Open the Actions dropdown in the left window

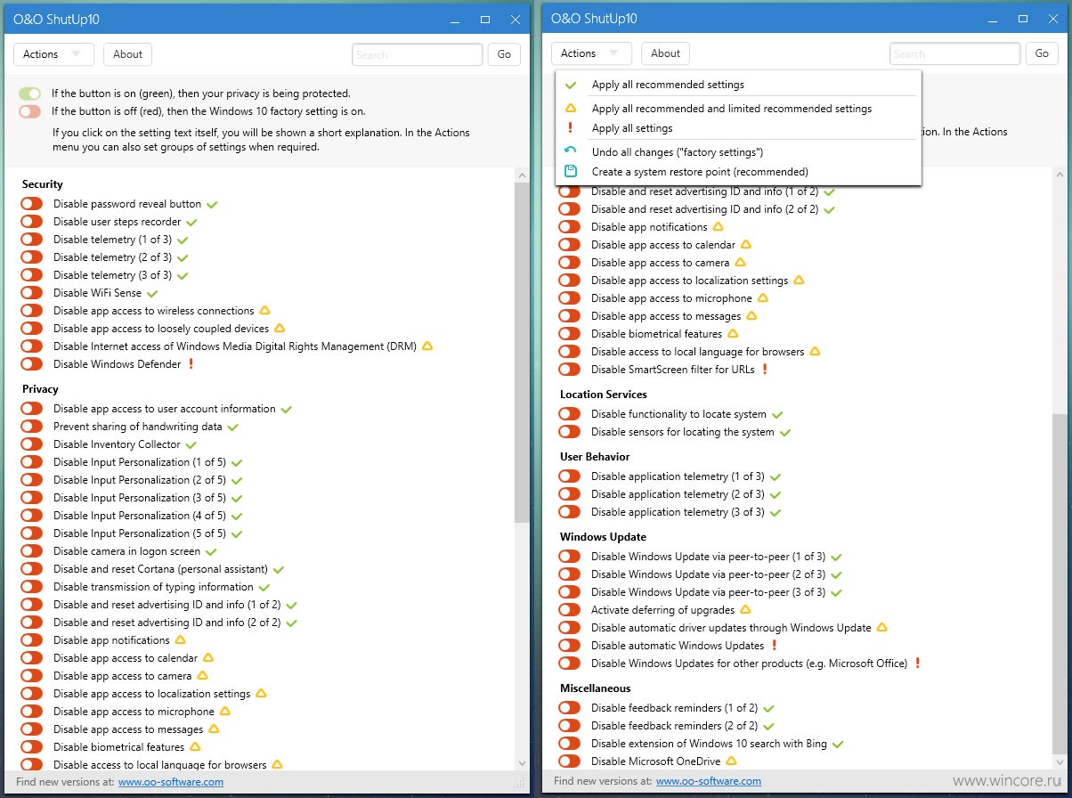(x=53, y=54)
